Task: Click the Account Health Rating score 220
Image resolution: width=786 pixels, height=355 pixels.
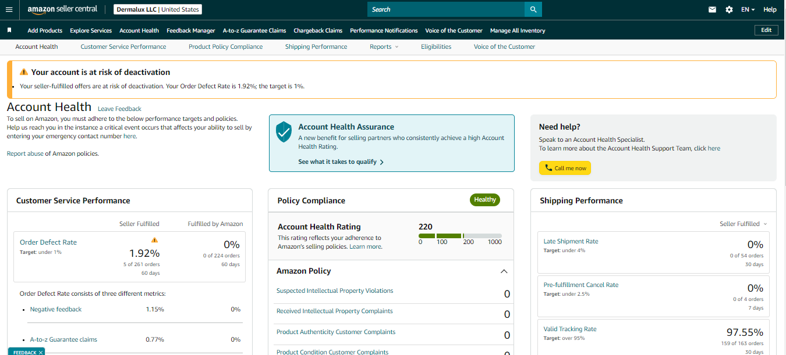Action: pyautogui.click(x=426, y=227)
